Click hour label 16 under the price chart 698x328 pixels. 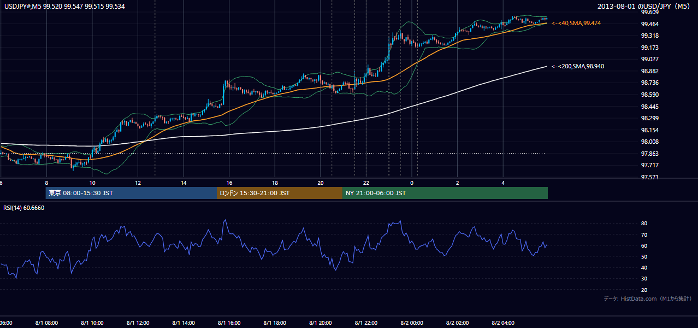tap(229, 183)
